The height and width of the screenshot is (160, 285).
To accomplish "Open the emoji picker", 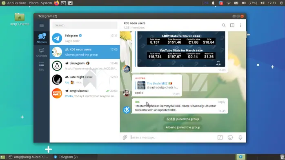I will pyautogui.click(x=230, y=138).
